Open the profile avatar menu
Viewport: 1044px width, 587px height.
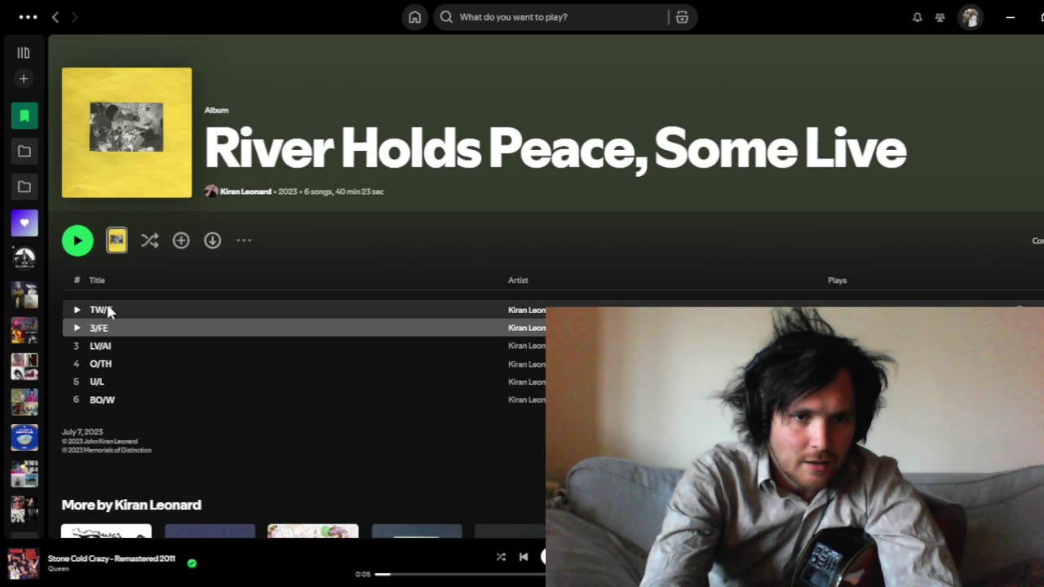(x=970, y=17)
